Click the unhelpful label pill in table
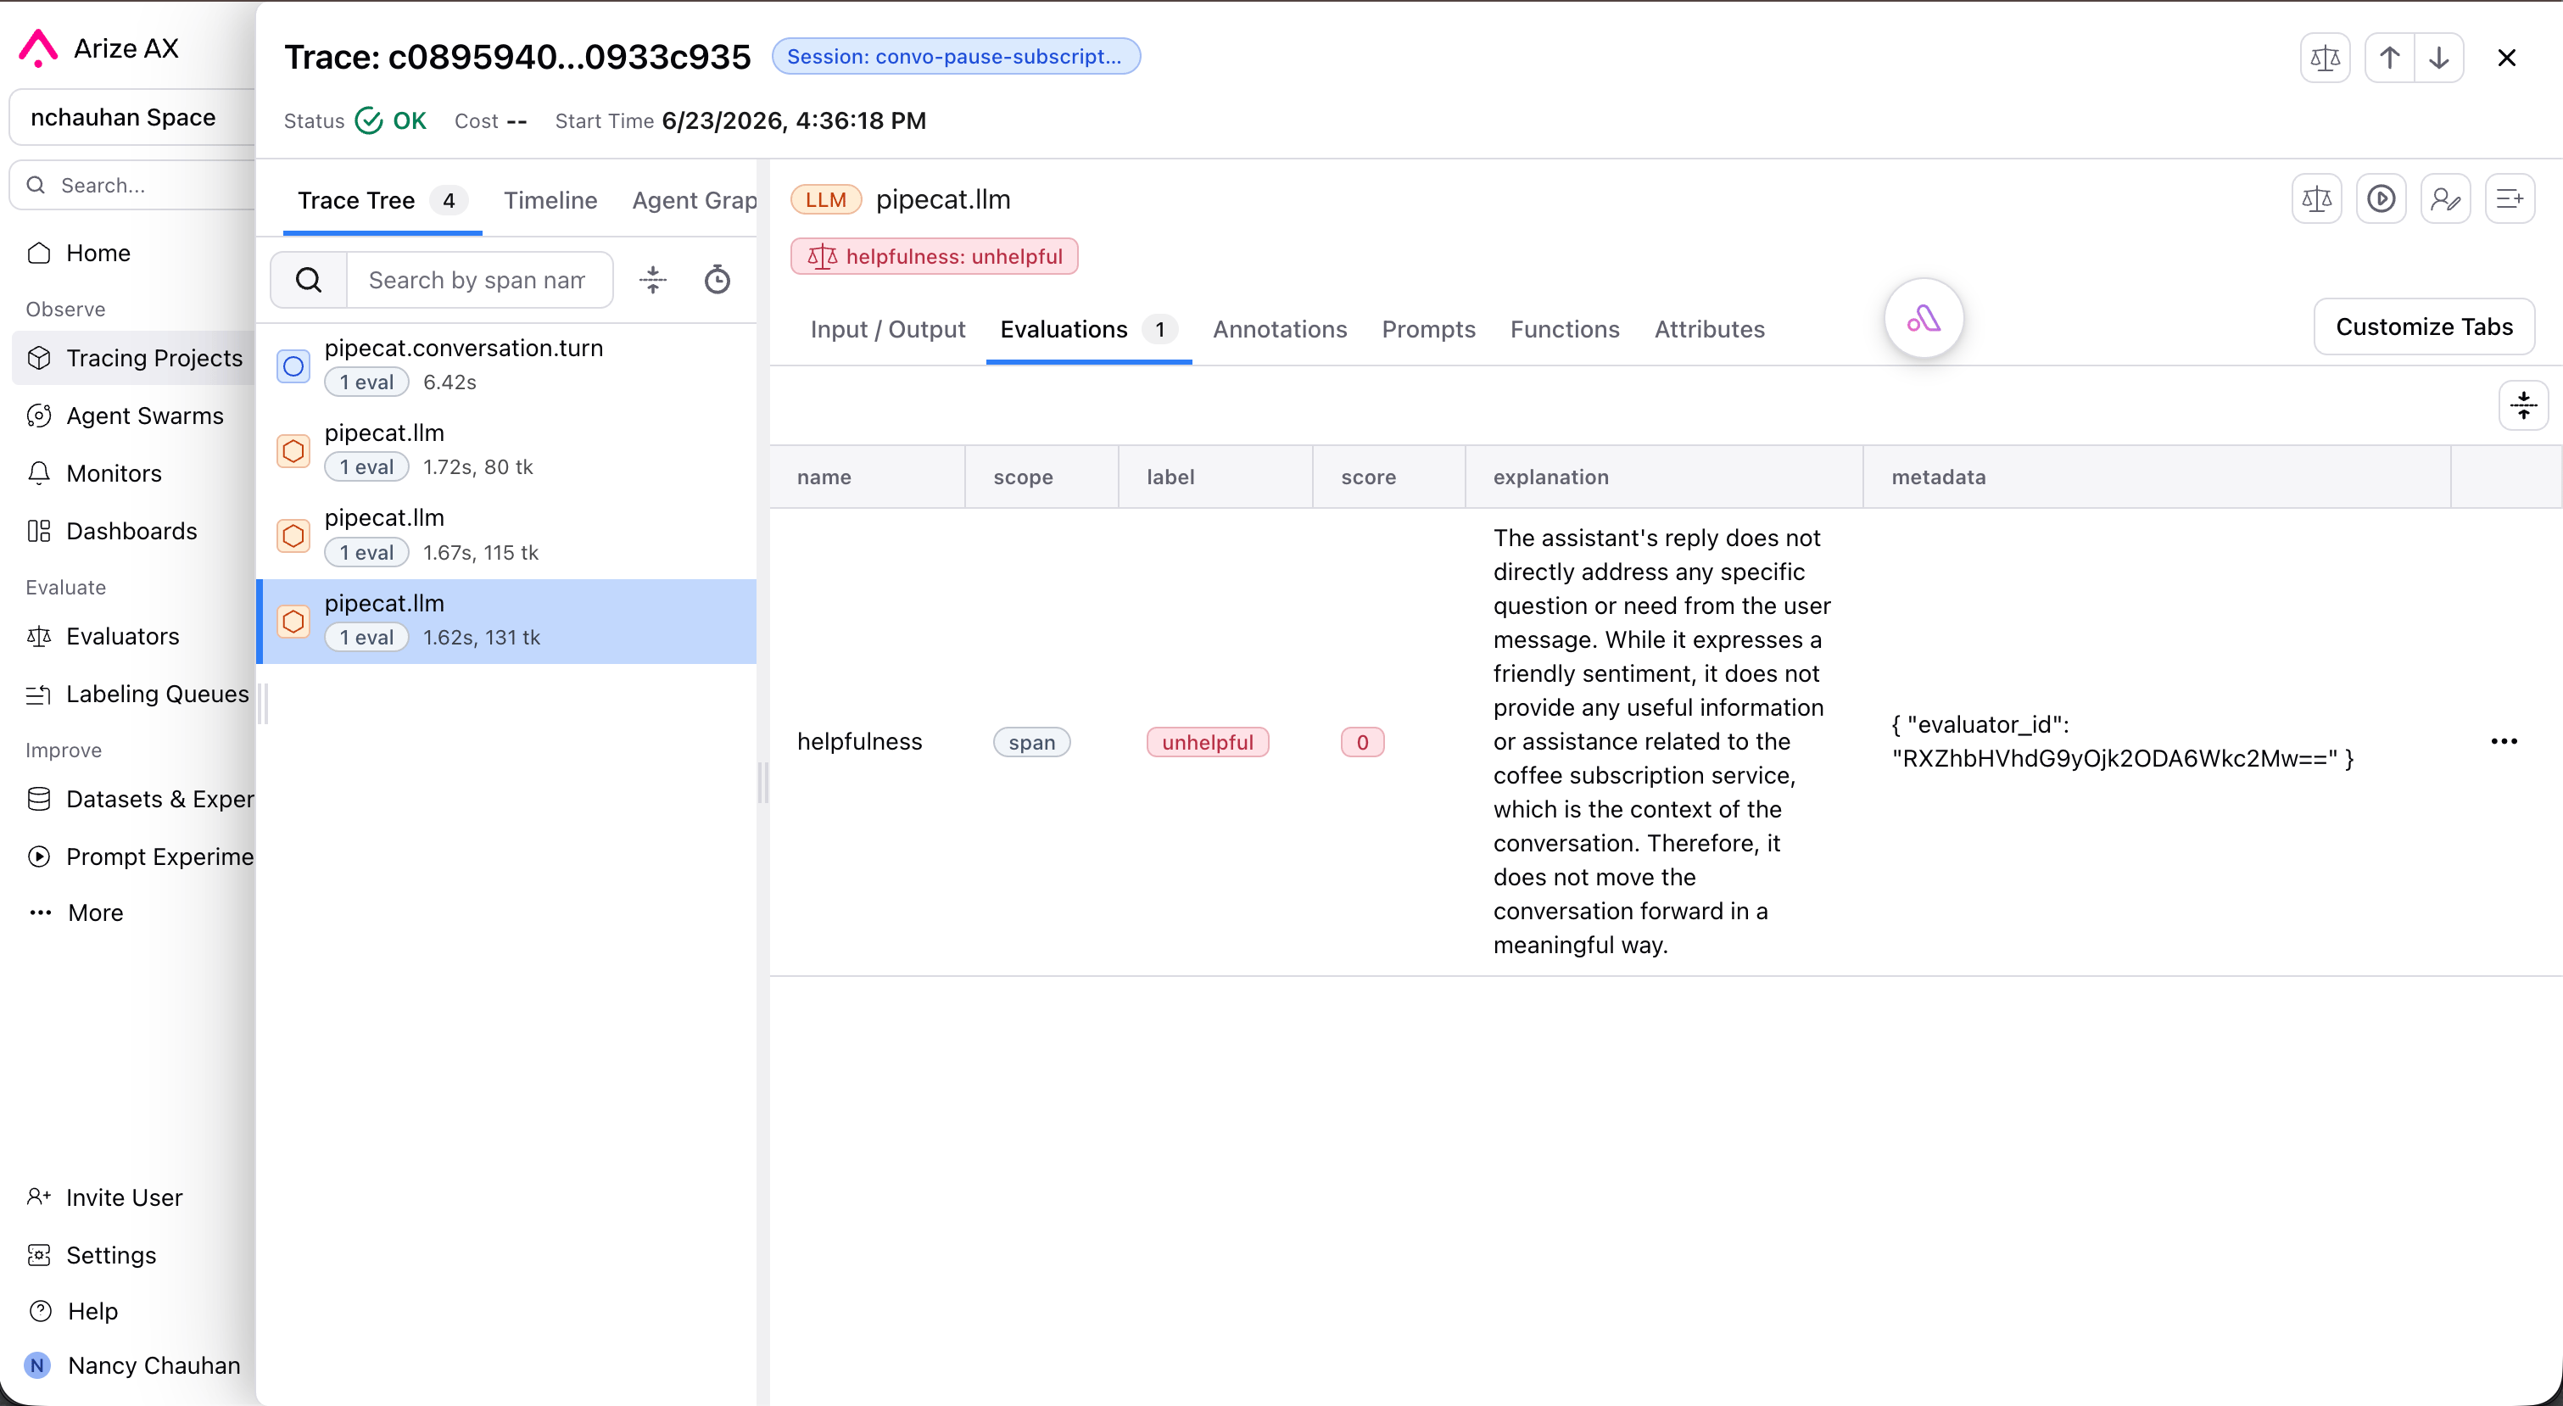 (1207, 742)
